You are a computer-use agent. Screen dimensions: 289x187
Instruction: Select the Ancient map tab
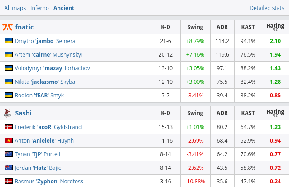pyautogui.click(x=64, y=8)
